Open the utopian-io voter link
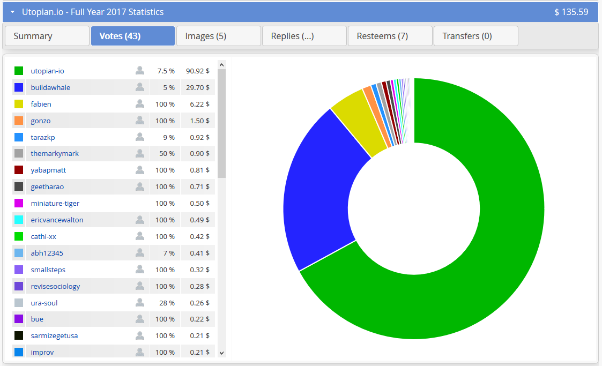 pyautogui.click(x=47, y=71)
